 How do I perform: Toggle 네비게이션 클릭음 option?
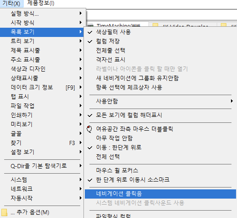(x=160, y=194)
